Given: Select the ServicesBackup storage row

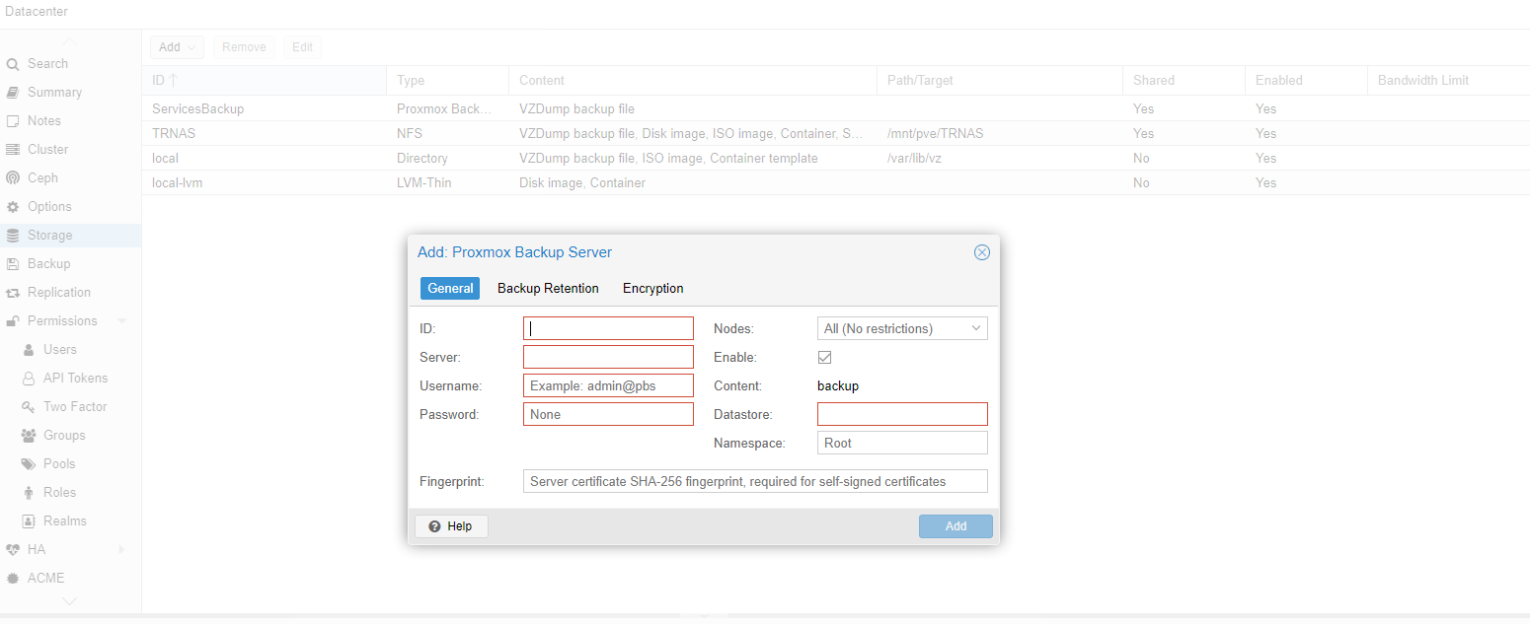Looking at the screenshot, I should pos(835,108).
